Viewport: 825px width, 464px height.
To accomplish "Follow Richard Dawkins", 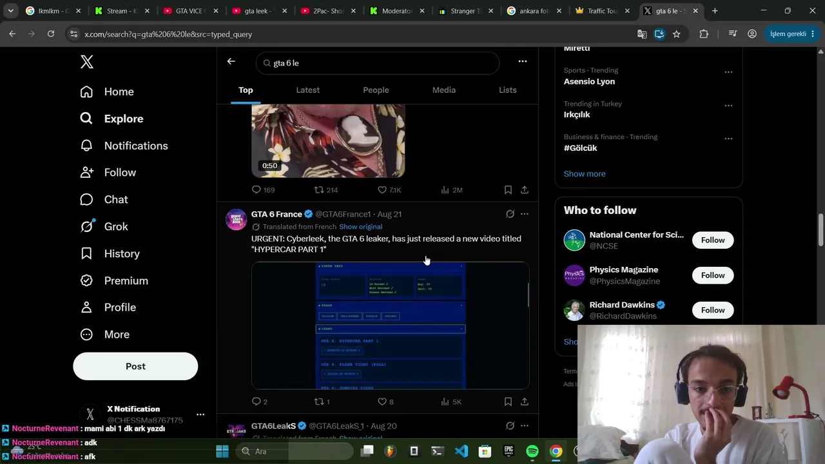I will pos(713,310).
